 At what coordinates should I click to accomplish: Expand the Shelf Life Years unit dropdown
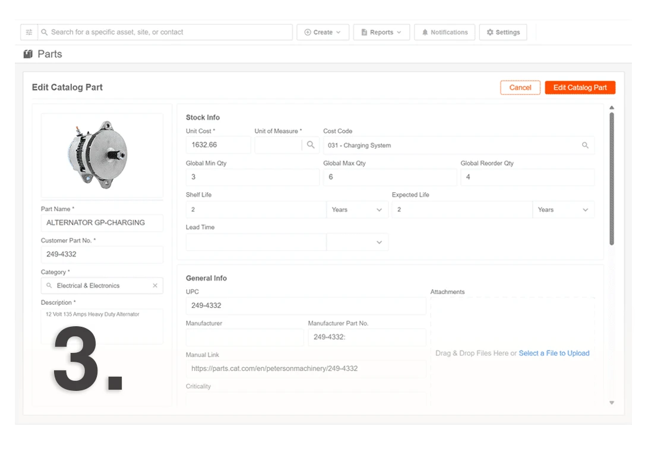357,209
